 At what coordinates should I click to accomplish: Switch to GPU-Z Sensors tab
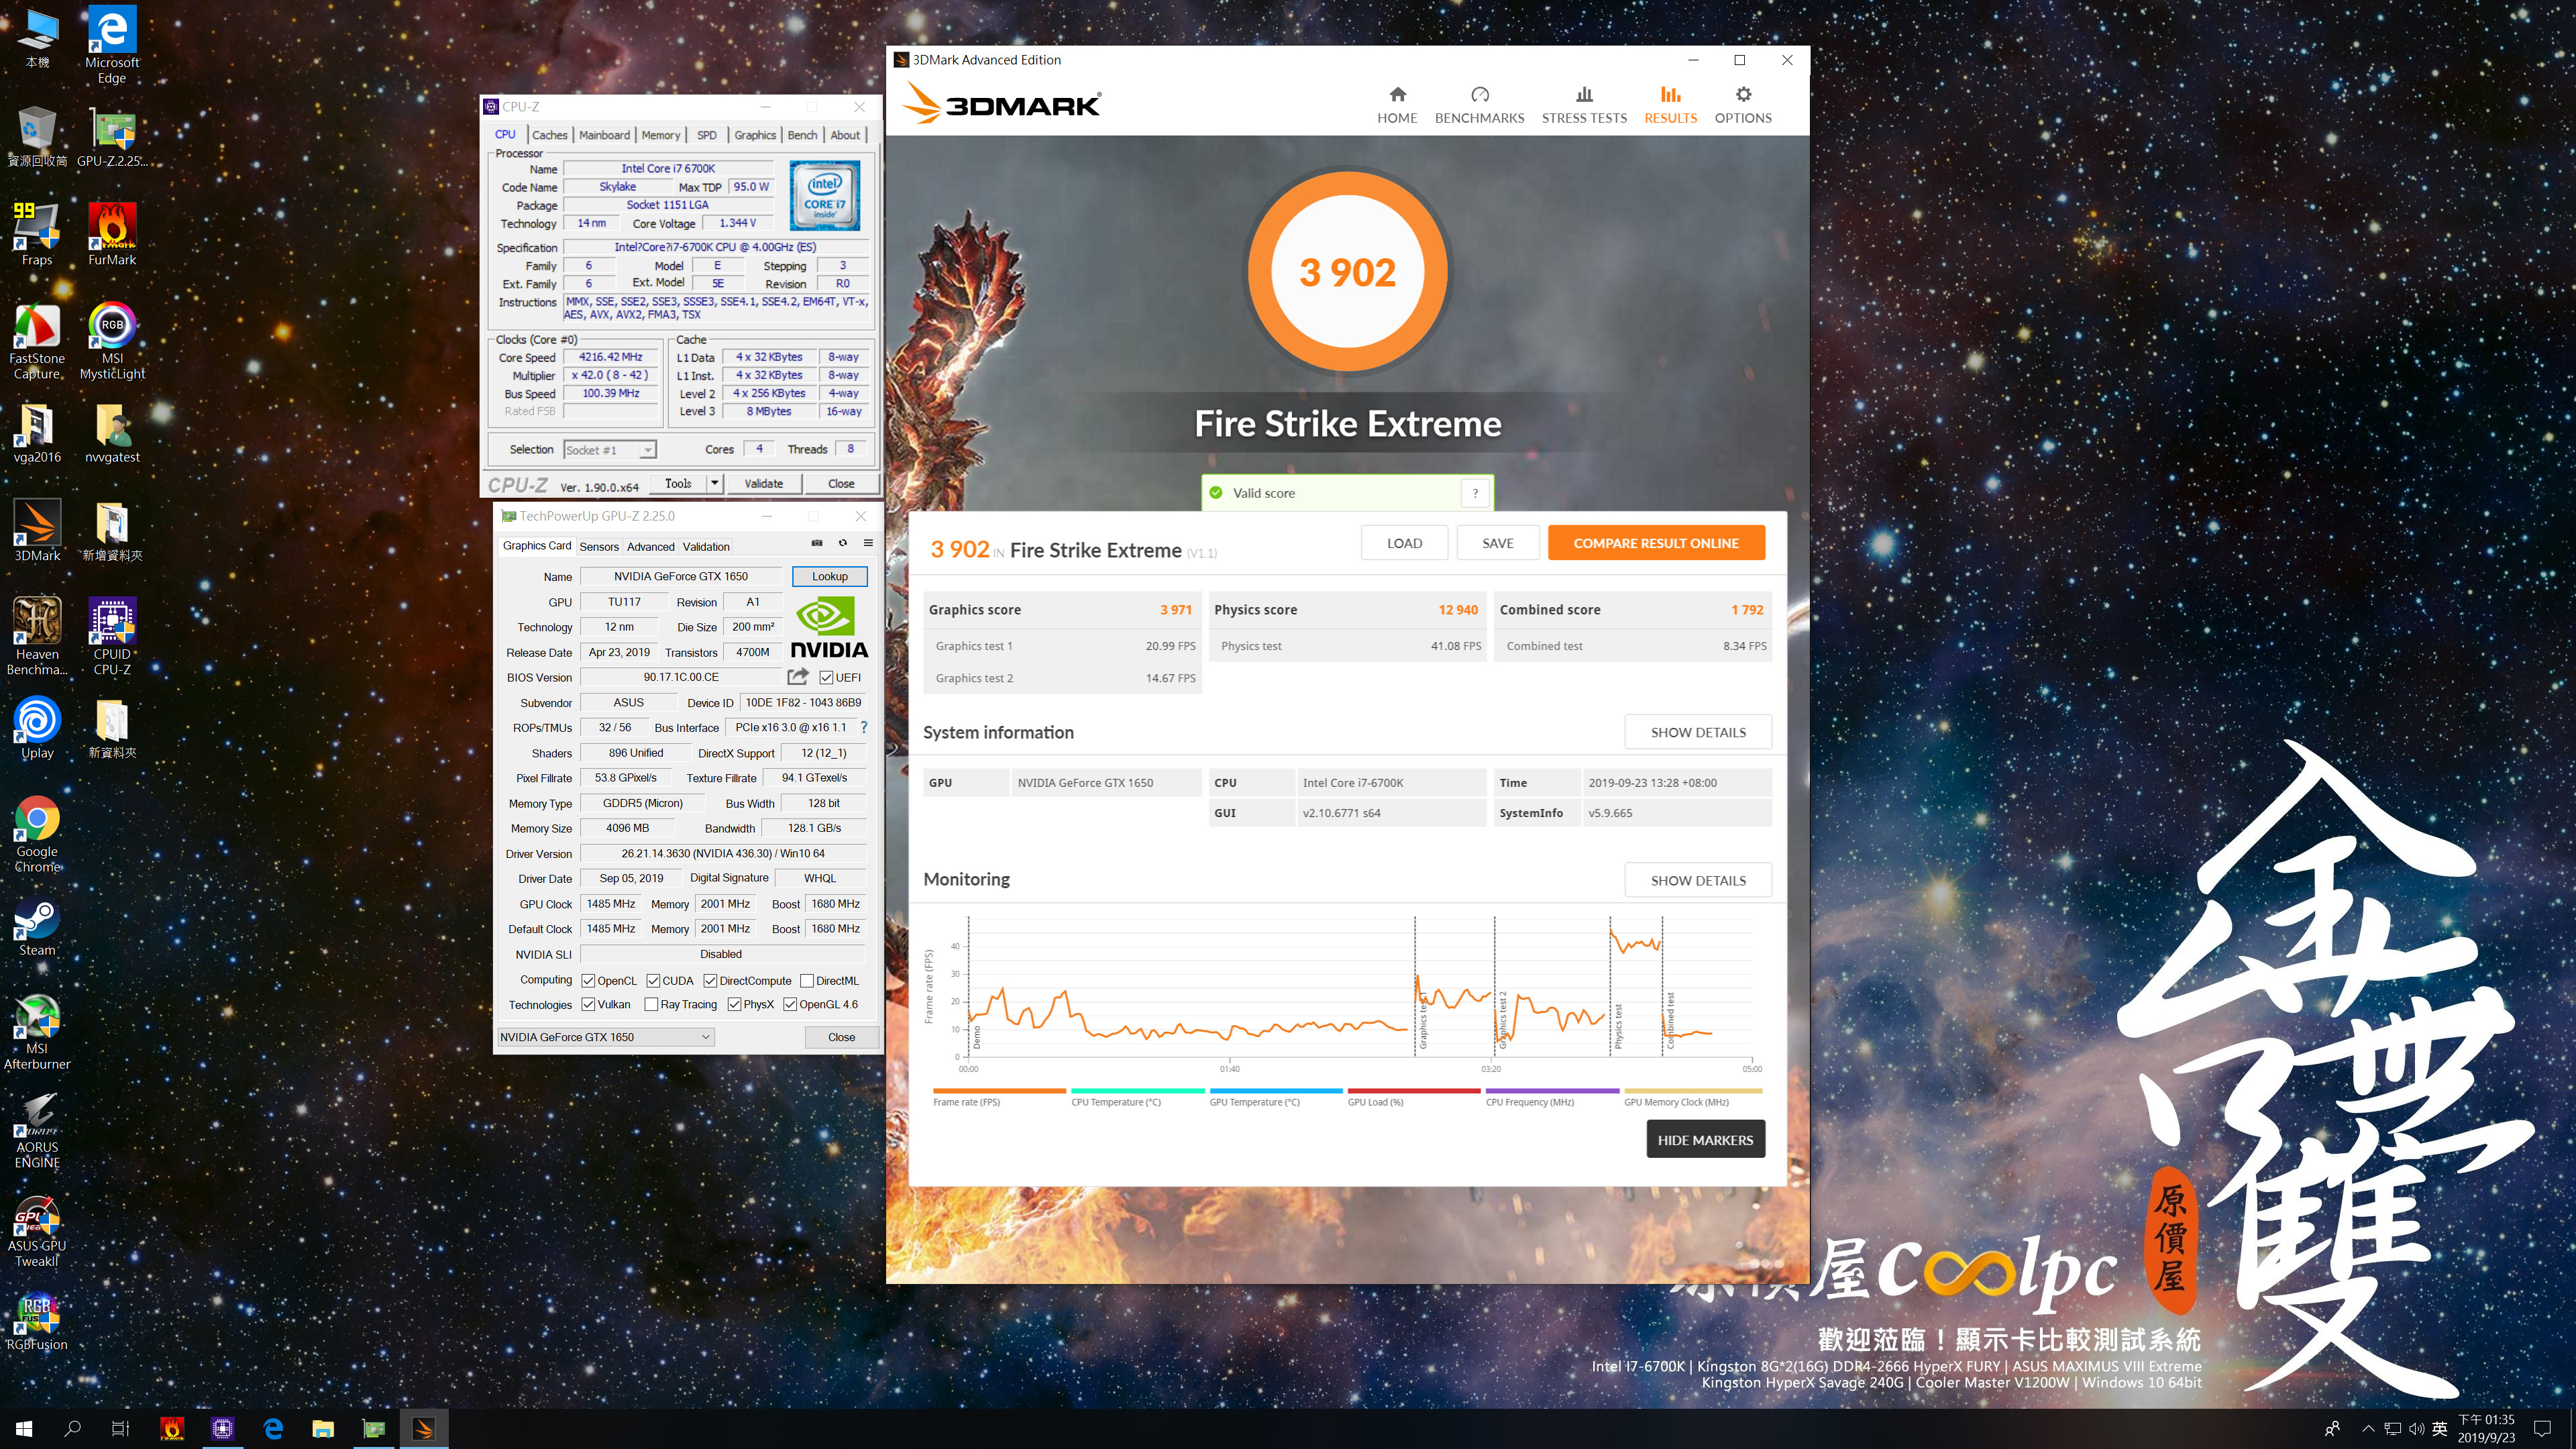pyautogui.click(x=599, y=547)
